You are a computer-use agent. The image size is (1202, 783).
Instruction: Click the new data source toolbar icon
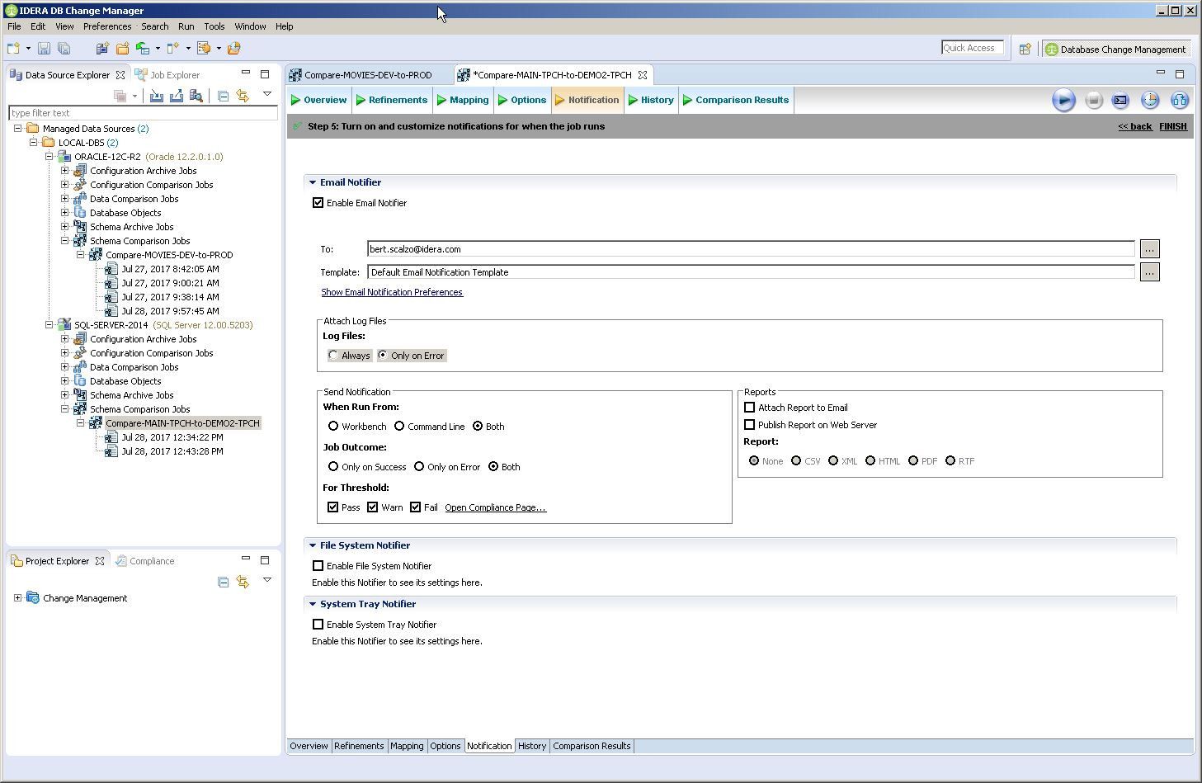click(x=102, y=49)
